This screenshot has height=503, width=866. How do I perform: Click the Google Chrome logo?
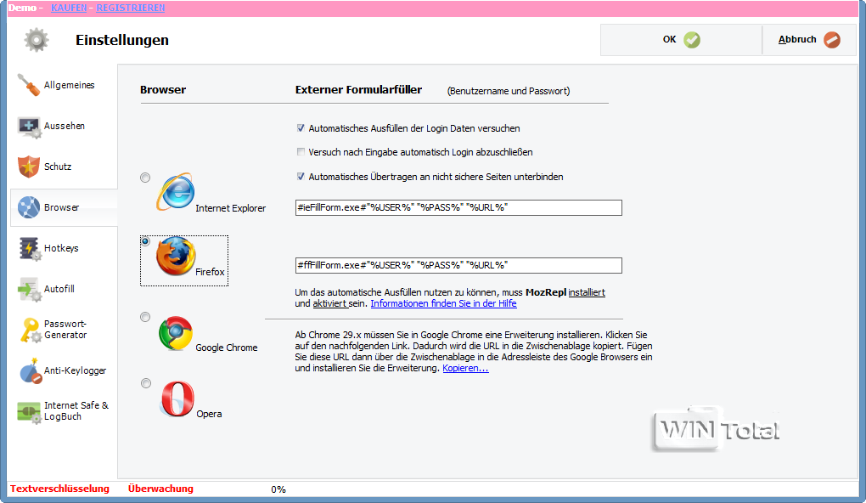tap(176, 333)
